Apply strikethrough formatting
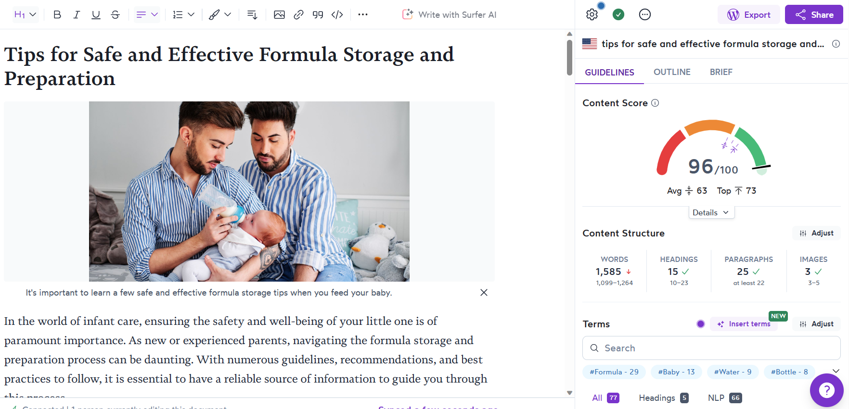849x409 pixels. pyautogui.click(x=115, y=14)
